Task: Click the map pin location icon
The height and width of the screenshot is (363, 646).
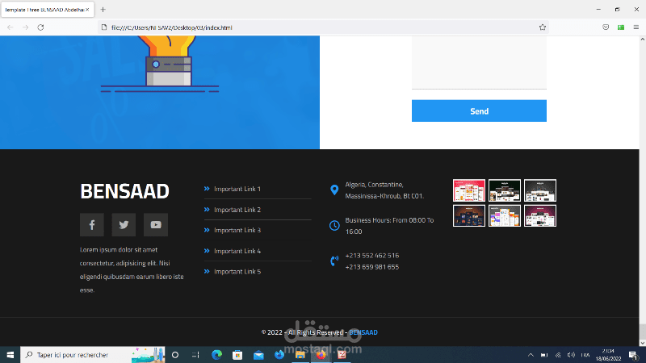Action: pyautogui.click(x=334, y=190)
